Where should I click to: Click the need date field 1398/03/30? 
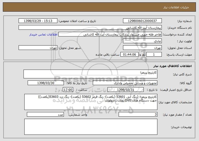pos(46,83)
